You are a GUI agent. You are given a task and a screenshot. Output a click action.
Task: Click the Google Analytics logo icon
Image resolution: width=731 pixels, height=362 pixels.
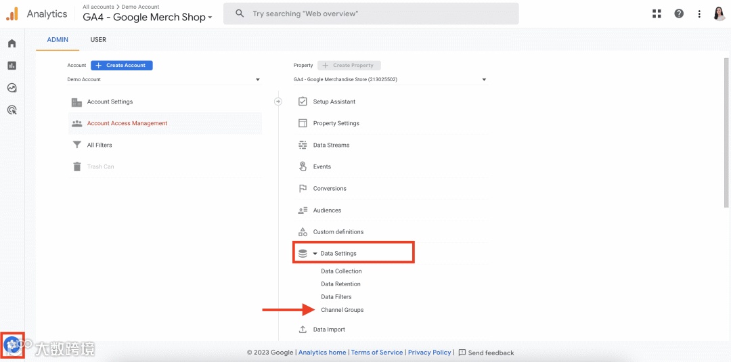[12, 14]
